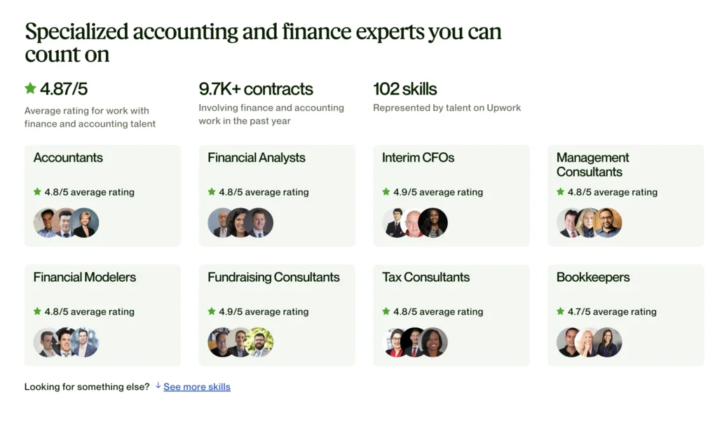Select the Fundraising Consultants category card
Screen dimensions: 722x427
coord(277,315)
